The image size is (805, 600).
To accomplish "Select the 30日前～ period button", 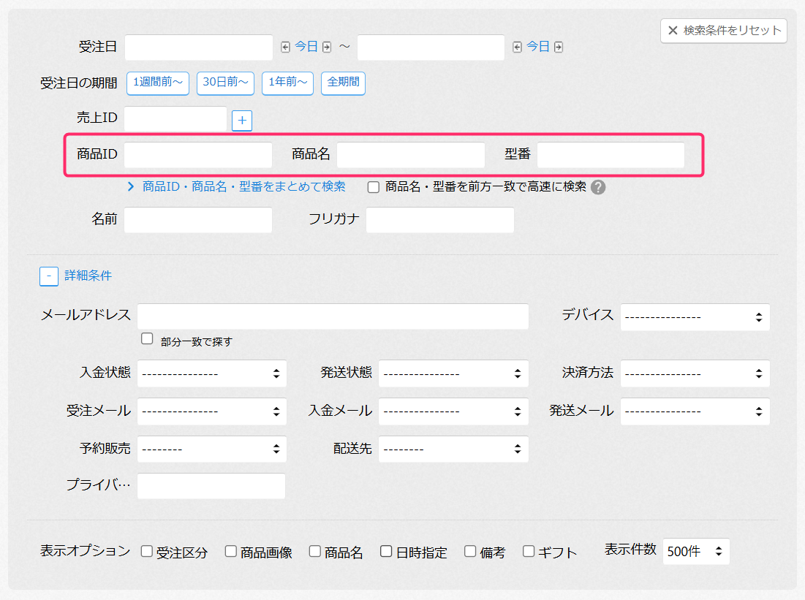I will click(x=225, y=83).
